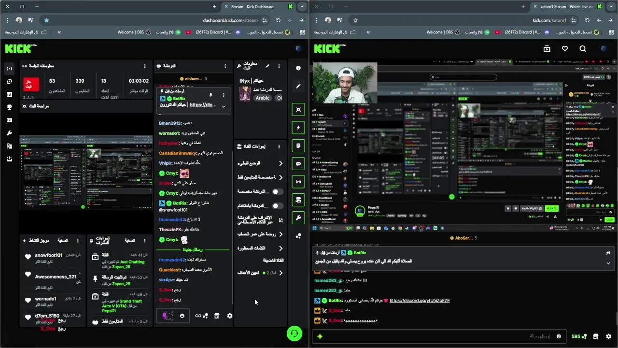Expand the account age row in channel actions

(x=260, y=234)
